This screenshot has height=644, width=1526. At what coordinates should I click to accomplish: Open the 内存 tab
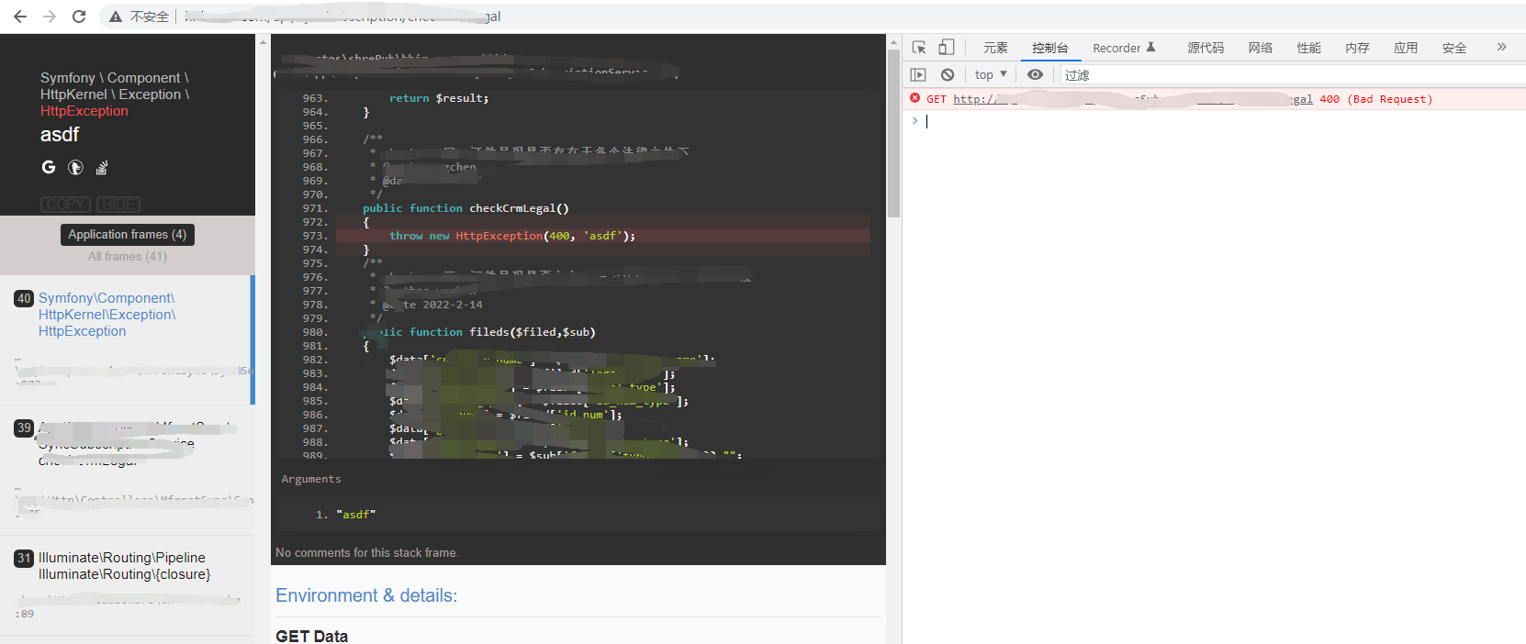1357,48
